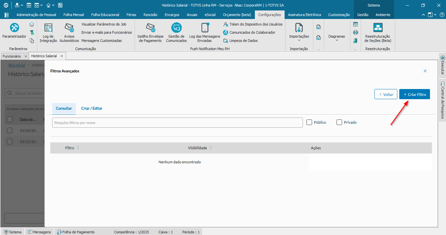Click Mensagens Customizadas

point(102,41)
